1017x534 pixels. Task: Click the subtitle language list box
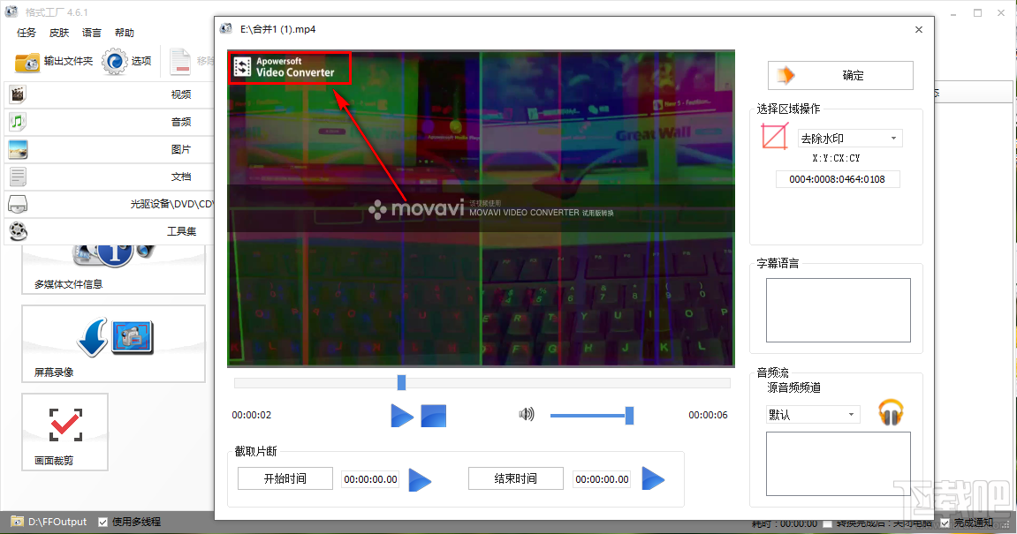(x=838, y=311)
